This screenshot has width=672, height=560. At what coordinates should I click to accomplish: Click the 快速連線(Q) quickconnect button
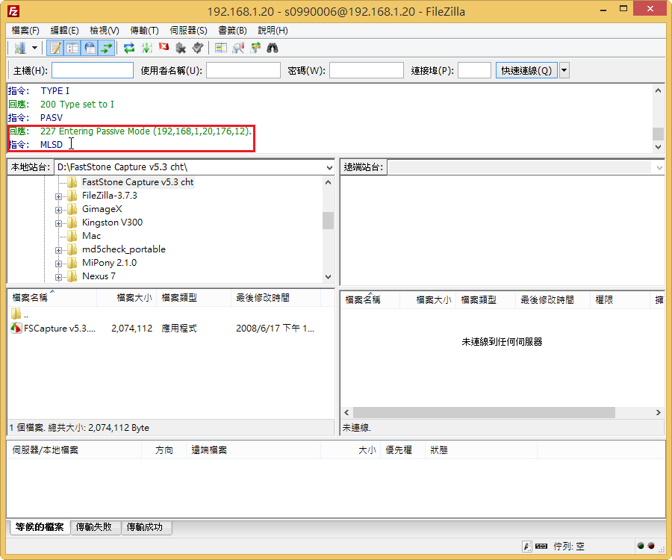point(526,70)
